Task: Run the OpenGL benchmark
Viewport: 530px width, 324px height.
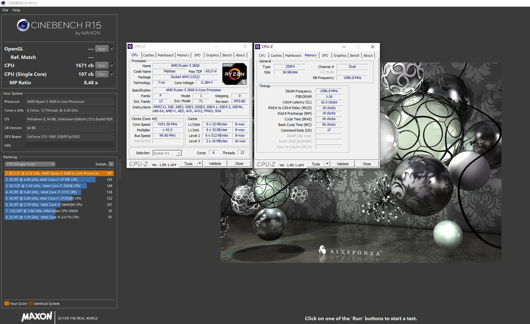Action: coord(101,49)
